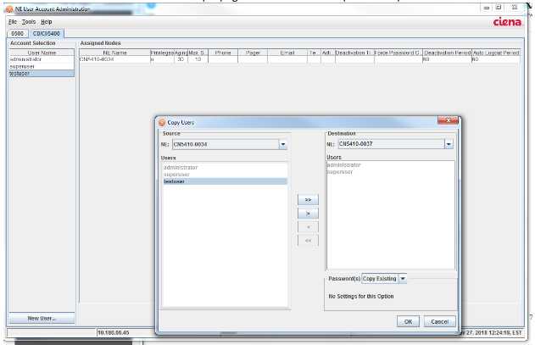Screen dimensions: 535x345
Task: Click the move all left (<<) button
Action: 308,240
